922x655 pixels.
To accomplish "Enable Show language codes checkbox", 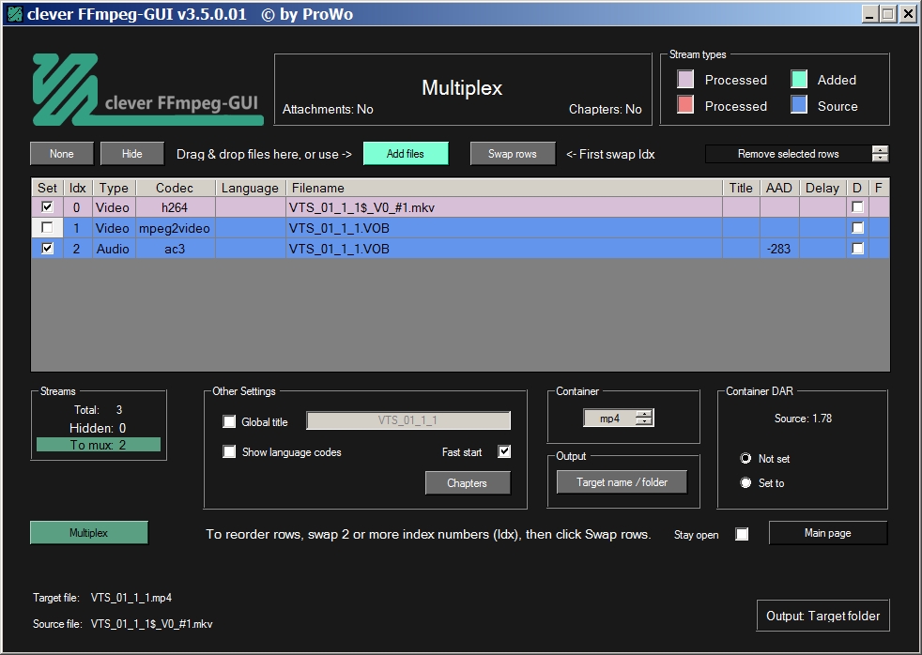I will [x=229, y=451].
